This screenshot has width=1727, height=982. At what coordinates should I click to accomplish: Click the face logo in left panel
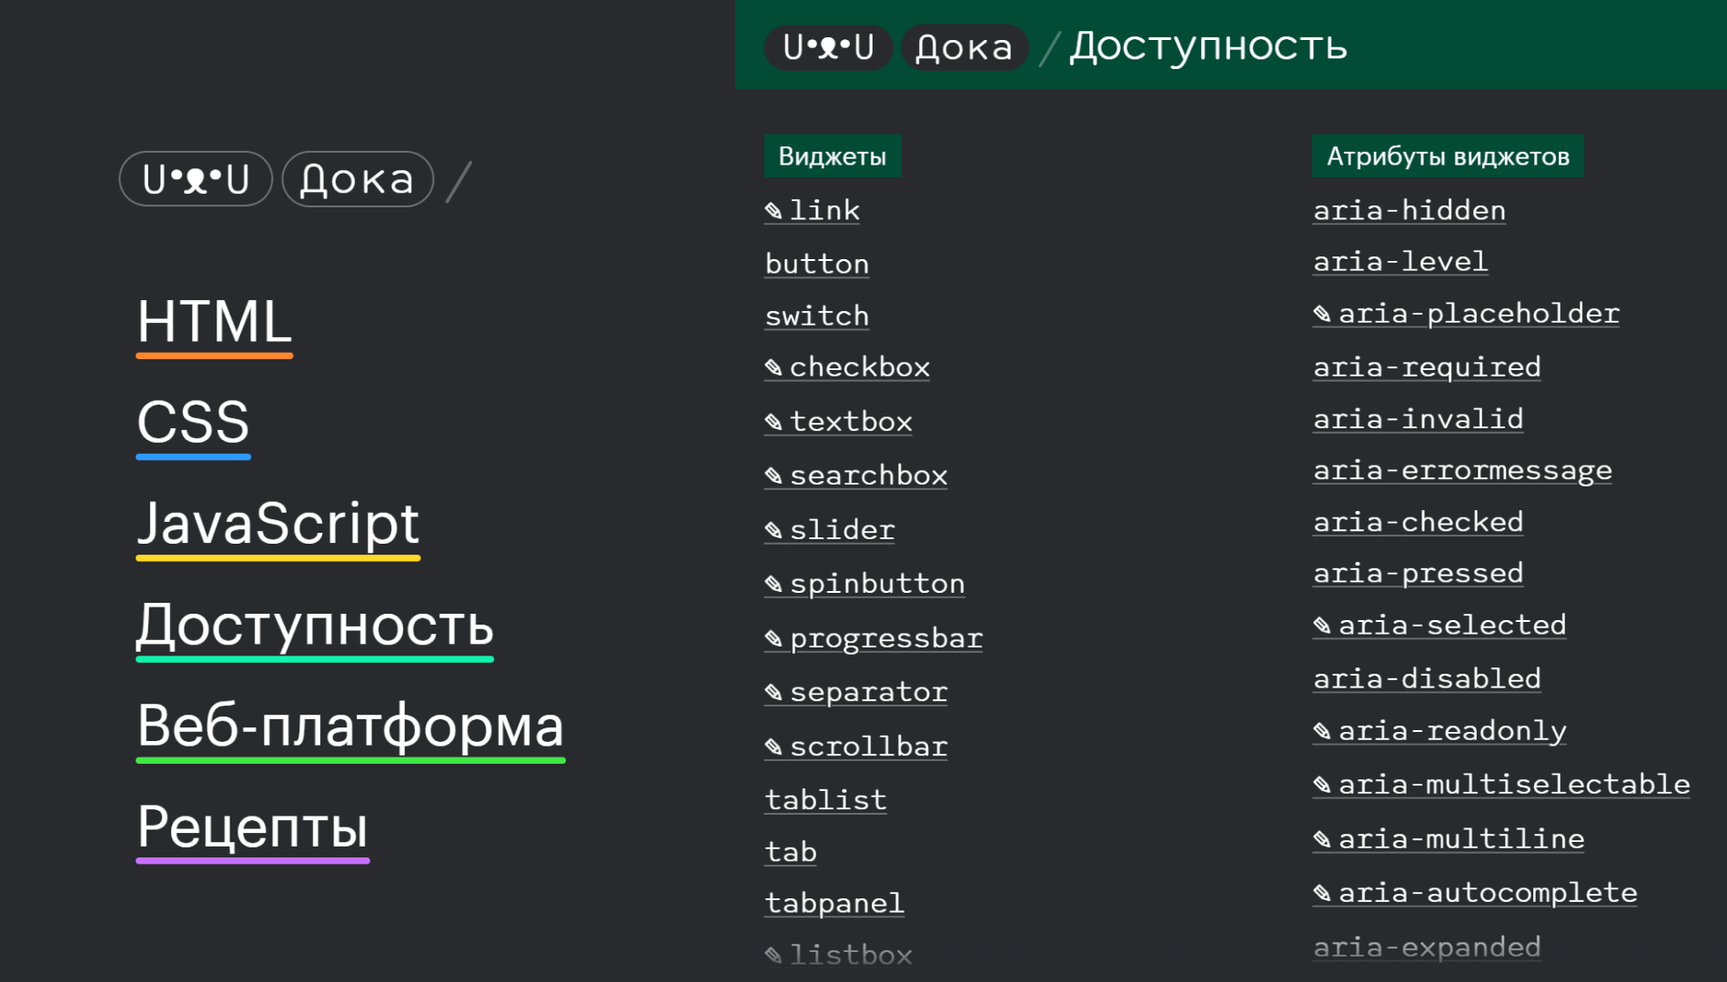(196, 179)
